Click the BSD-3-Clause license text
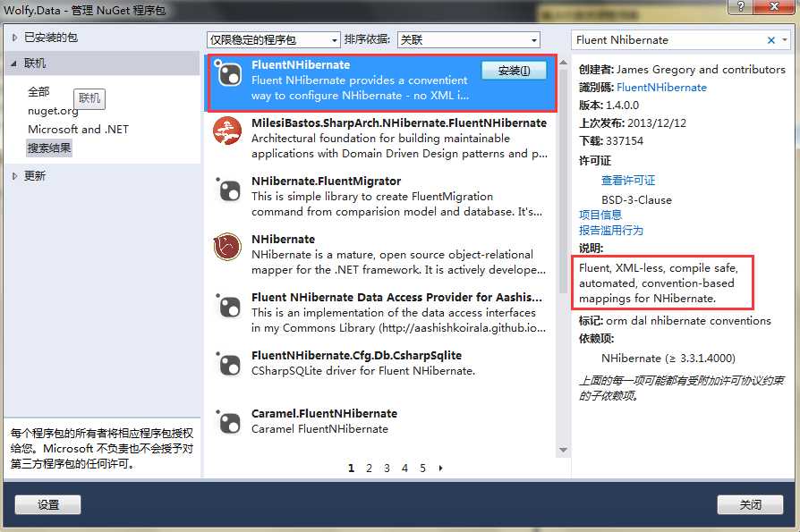Viewport: 800px width, 532px height. pyautogui.click(x=636, y=199)
